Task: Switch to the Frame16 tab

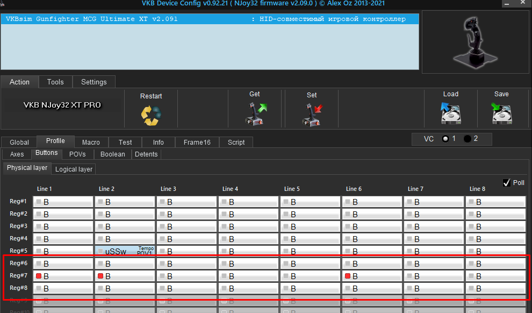Action: click(197, 142)
